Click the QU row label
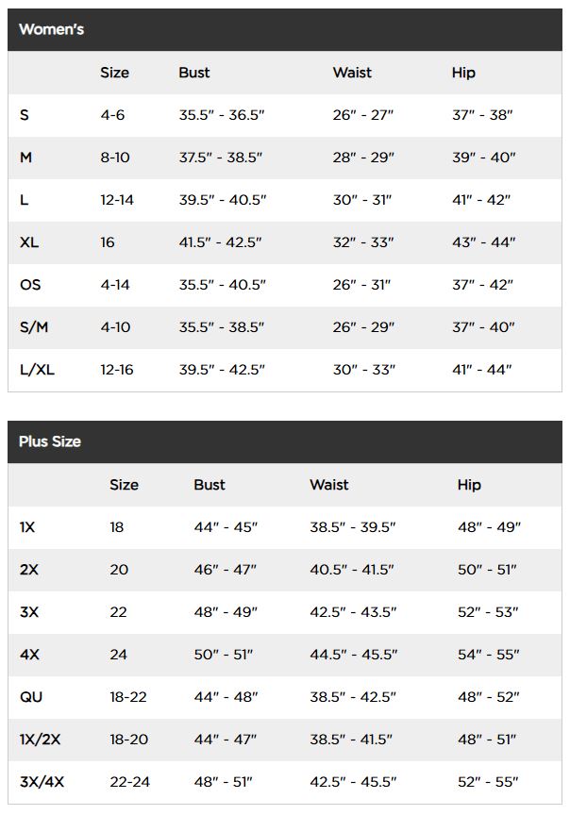The height and width of the screenshot is (815, 570). coord(31,697)
